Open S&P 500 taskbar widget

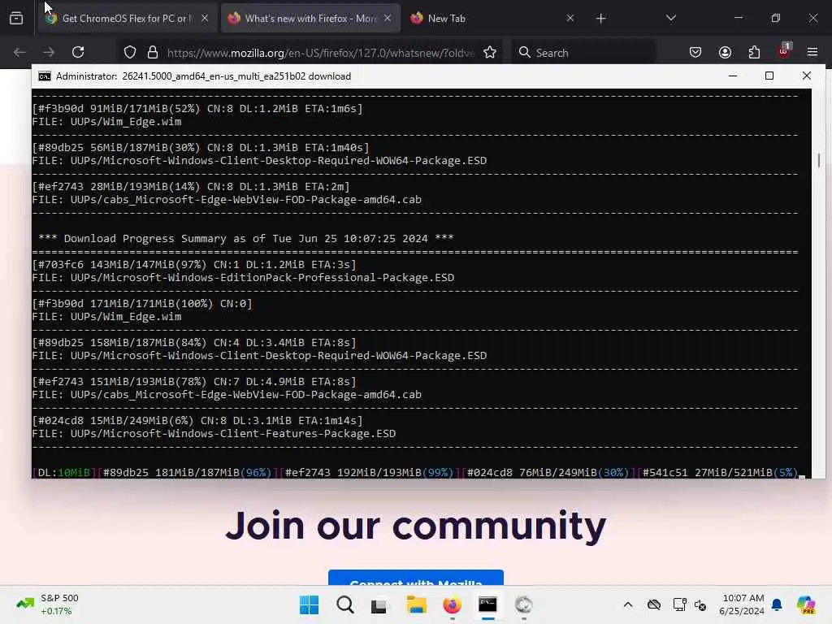[47, 604]
